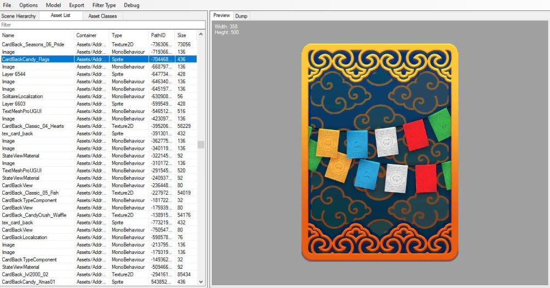Screen dimensions: 550x288
Task: Open the Export menu
Action: pos(76,5)
